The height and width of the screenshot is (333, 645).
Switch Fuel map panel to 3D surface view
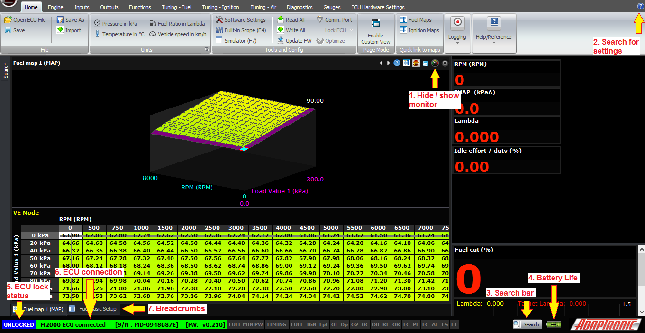pyautogui.click(x=416, y=63)
